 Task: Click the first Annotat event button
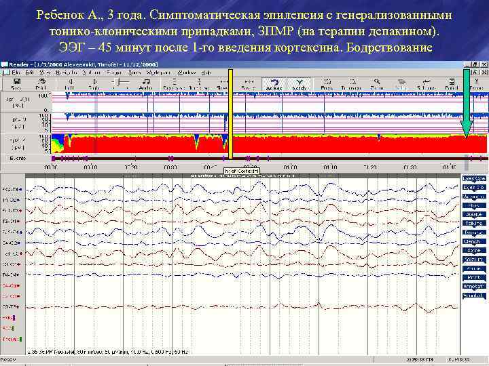coord(474,286)
